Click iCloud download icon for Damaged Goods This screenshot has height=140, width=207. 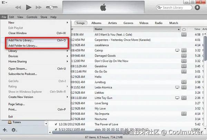[x=184, y=56]
